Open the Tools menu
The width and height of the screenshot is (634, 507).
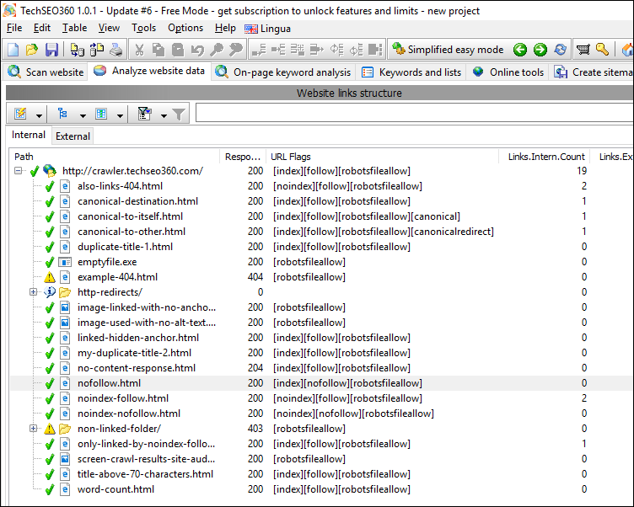[x=143, y=28]
